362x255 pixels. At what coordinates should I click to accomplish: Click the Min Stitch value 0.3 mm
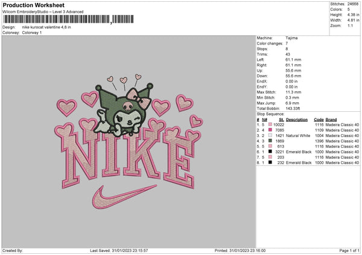click(x=292, y=97)
